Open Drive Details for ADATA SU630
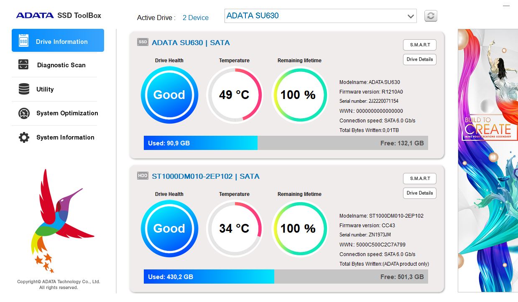The image size is (518, 302). point(420,59)
